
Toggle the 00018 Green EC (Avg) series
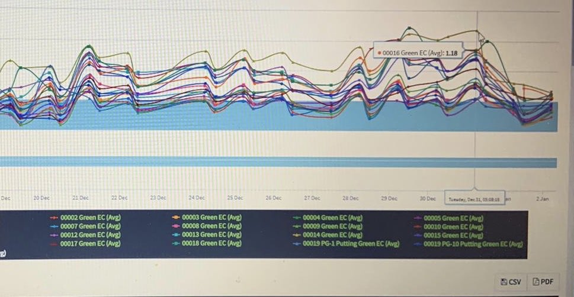point(207,244)
